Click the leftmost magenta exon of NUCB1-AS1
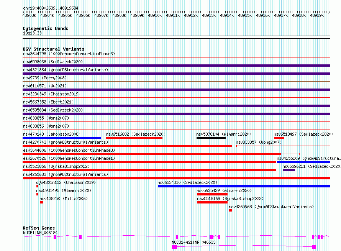Screen dimensions: 341x251 coord(174,247)
